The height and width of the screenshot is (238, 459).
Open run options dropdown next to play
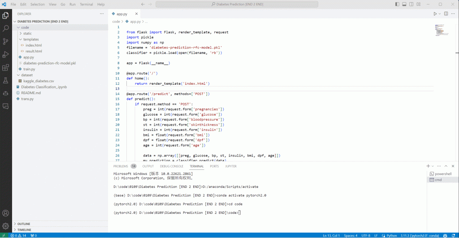coord(440,14)
